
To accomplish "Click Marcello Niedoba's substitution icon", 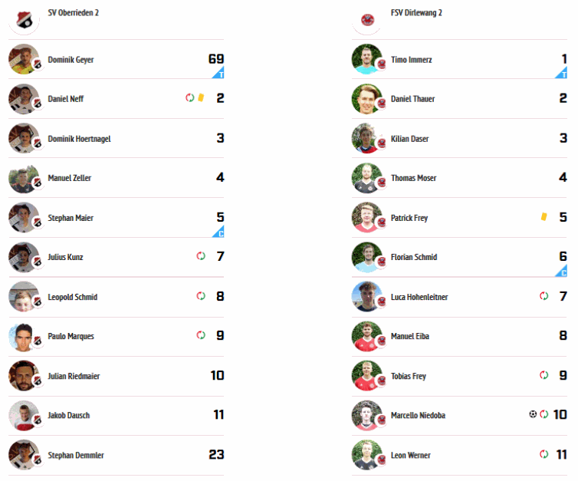I will tap(544, 413).
